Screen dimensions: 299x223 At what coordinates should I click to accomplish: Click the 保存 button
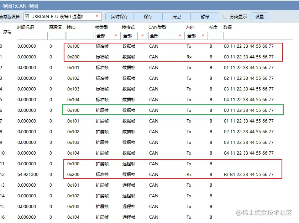click(x=148, y=17)
